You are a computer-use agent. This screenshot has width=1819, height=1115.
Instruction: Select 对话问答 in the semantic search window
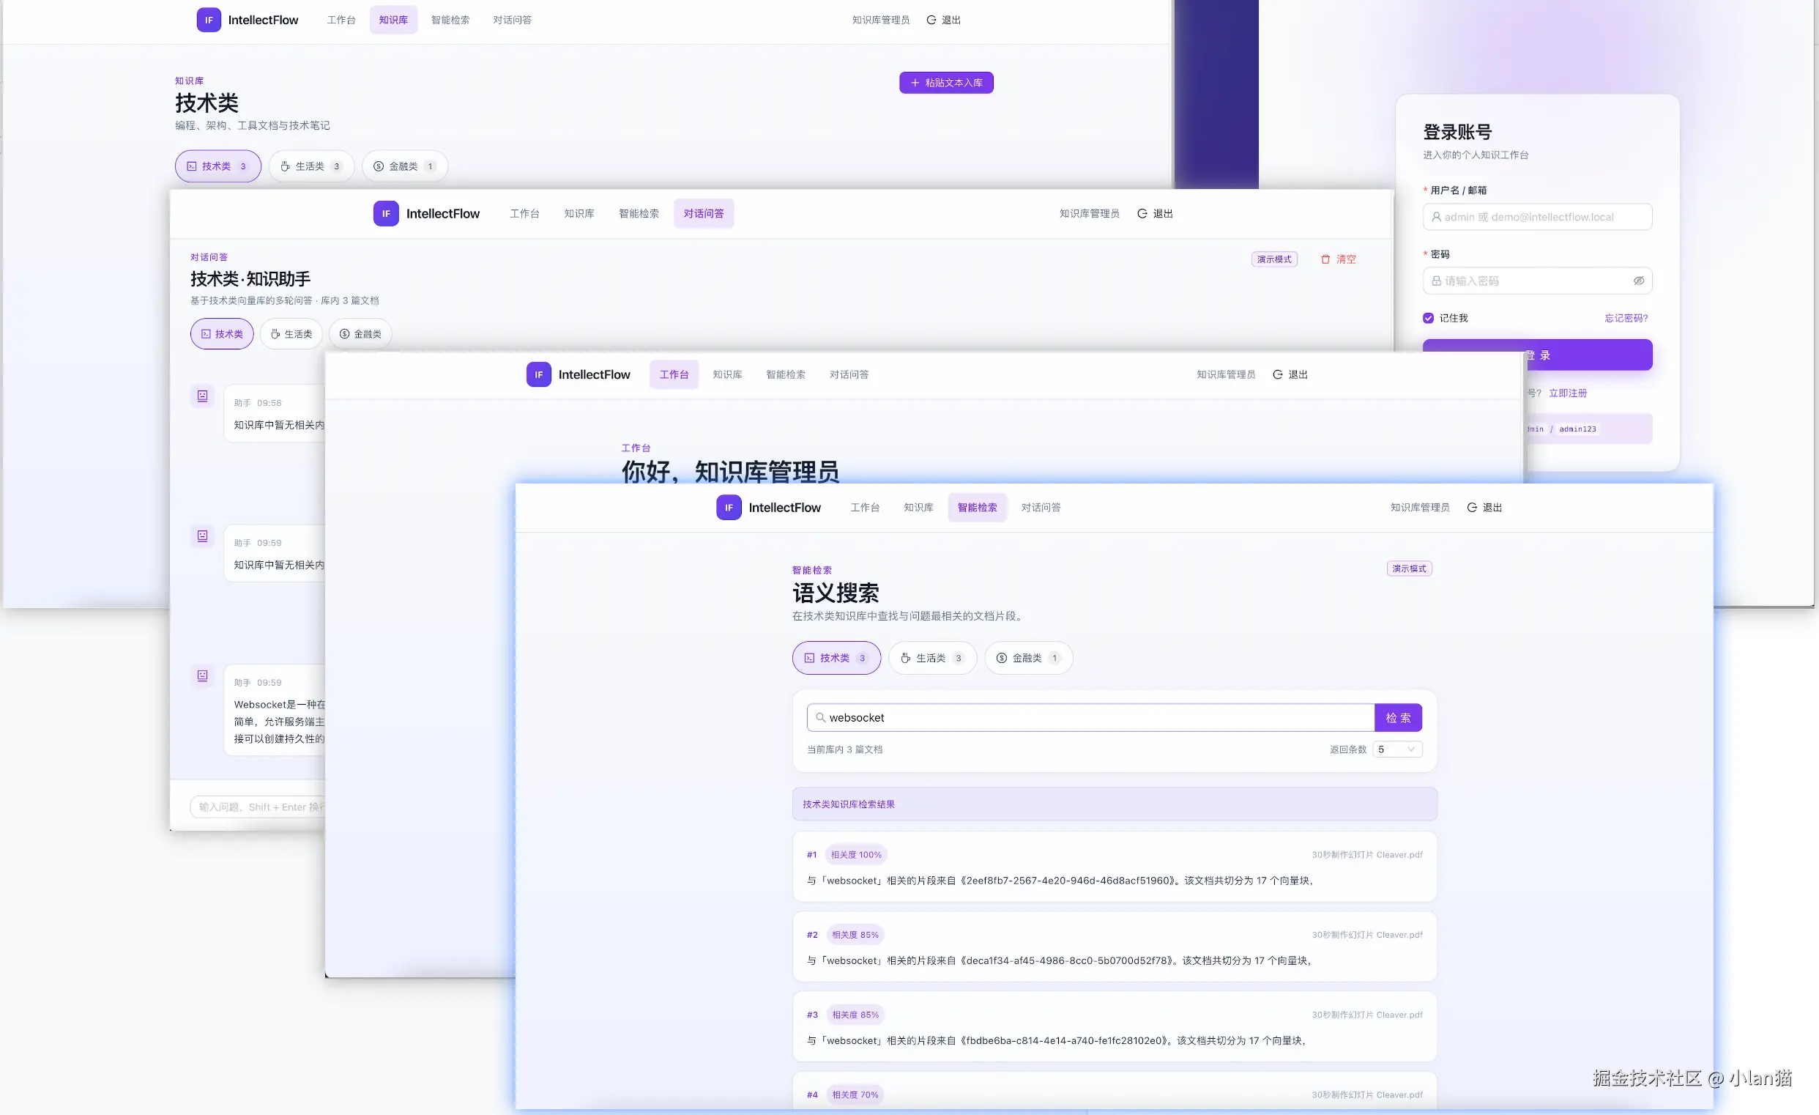point(1041,507)
